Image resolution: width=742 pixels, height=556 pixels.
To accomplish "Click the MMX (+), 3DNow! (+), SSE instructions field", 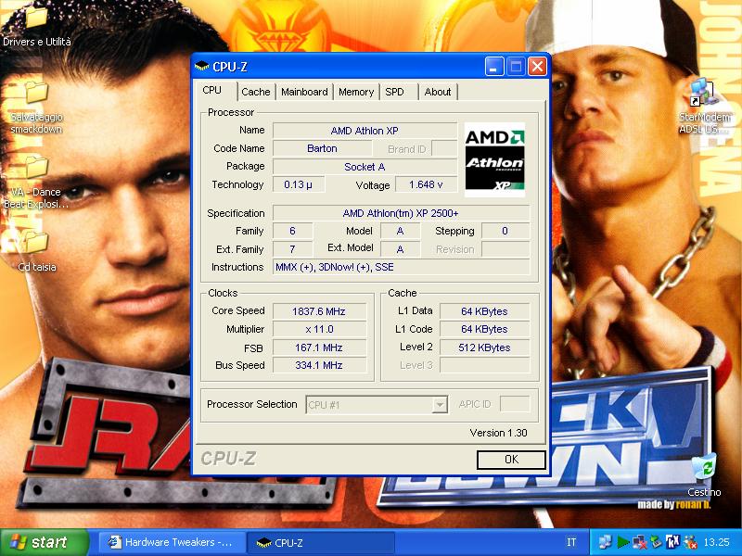I will [401, 267].
